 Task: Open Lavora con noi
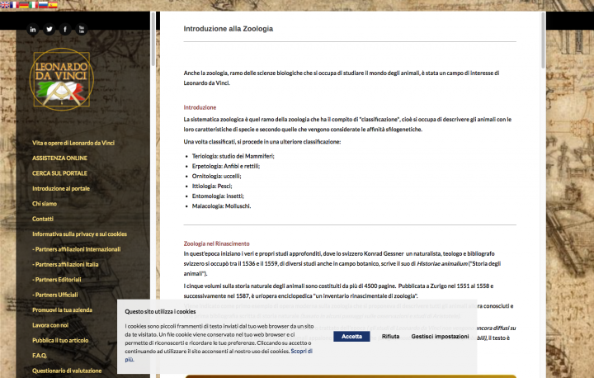(50, 325)
